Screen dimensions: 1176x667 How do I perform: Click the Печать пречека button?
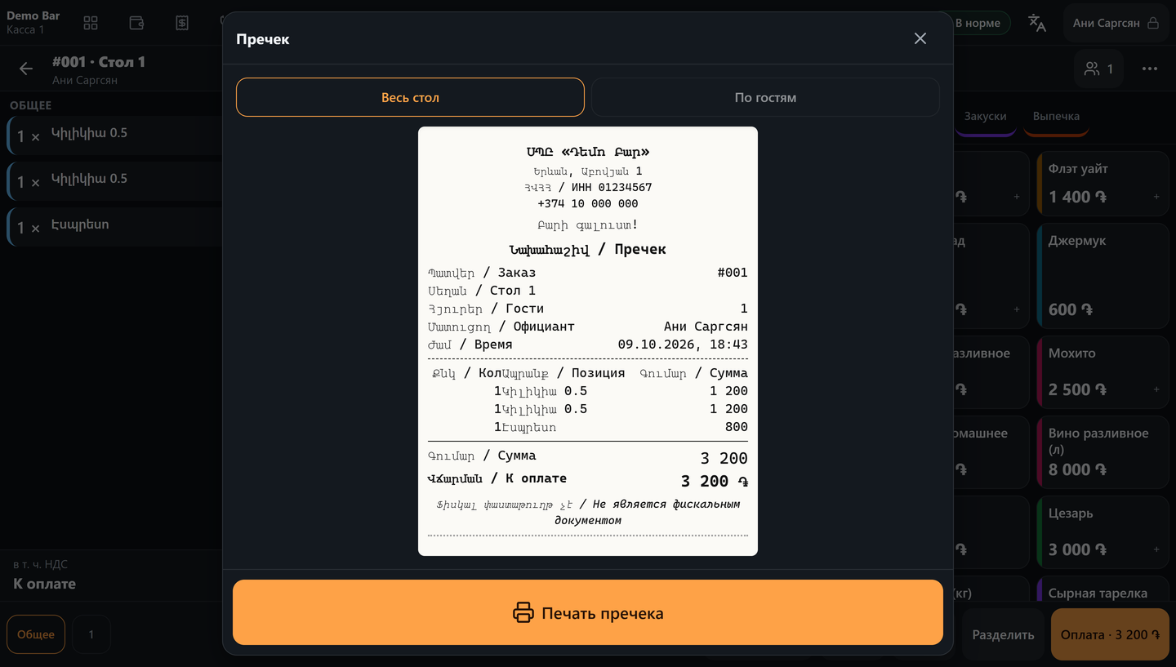click(x=588, y=612)
